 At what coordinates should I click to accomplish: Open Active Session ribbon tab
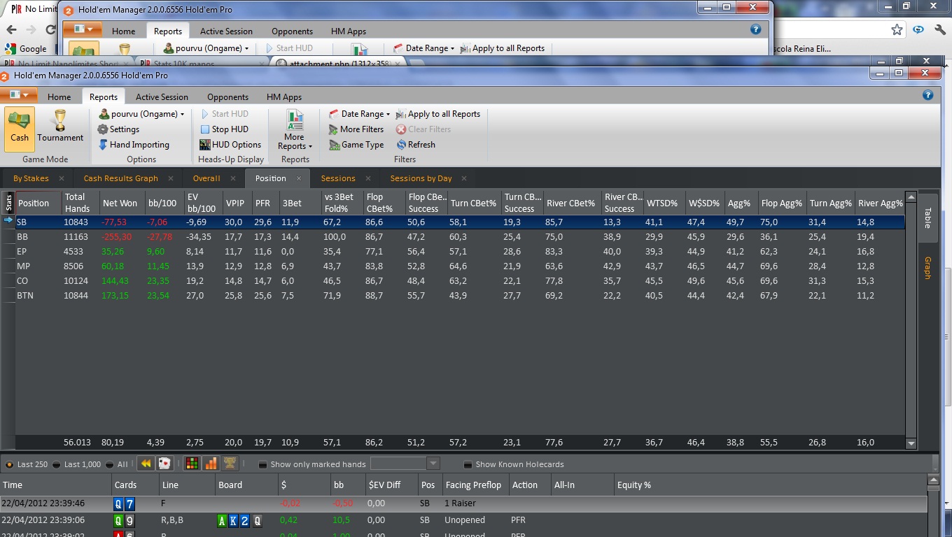point(162,97)
